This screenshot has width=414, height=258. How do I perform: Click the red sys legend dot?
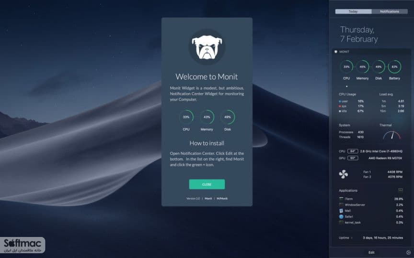coord(340,107)
